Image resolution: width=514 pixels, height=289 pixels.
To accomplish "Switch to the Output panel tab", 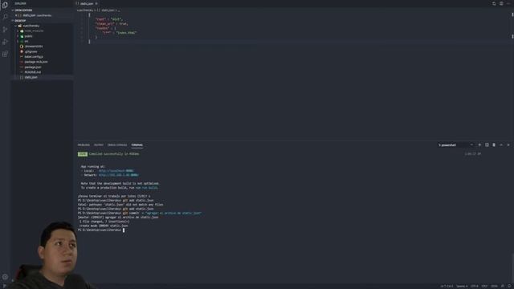I will pyautogui.click(x=99, y=144).
